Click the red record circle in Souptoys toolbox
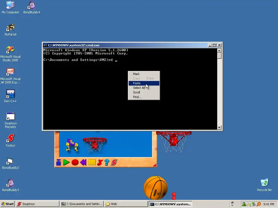This screenshot has width=278, height=208. pos(75,162)
